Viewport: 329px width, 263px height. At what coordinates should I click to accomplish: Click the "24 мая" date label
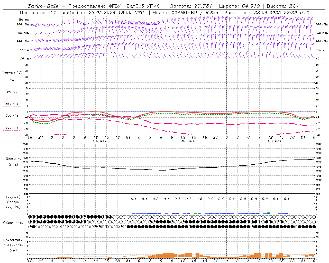[x=100, y=141]
